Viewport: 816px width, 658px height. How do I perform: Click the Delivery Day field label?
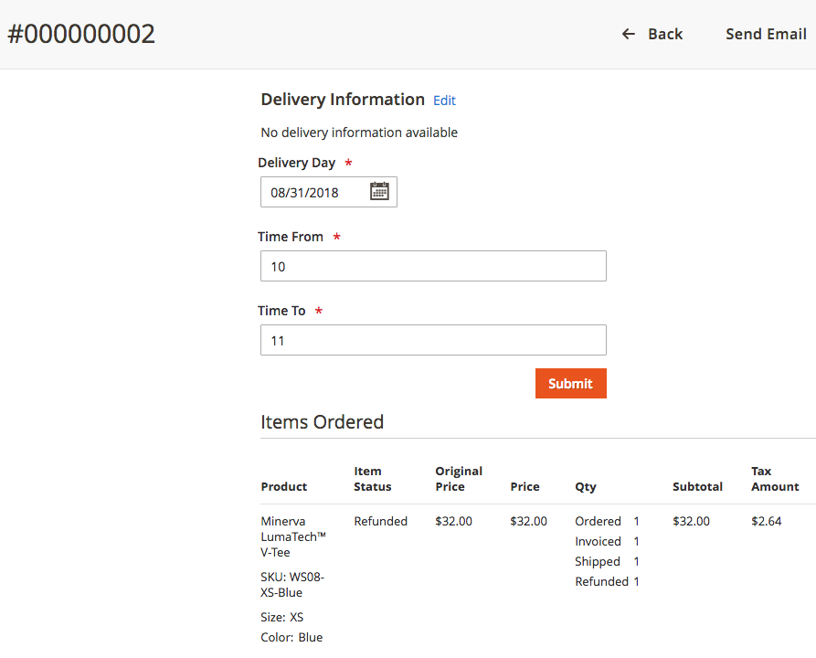pos(297,163)
